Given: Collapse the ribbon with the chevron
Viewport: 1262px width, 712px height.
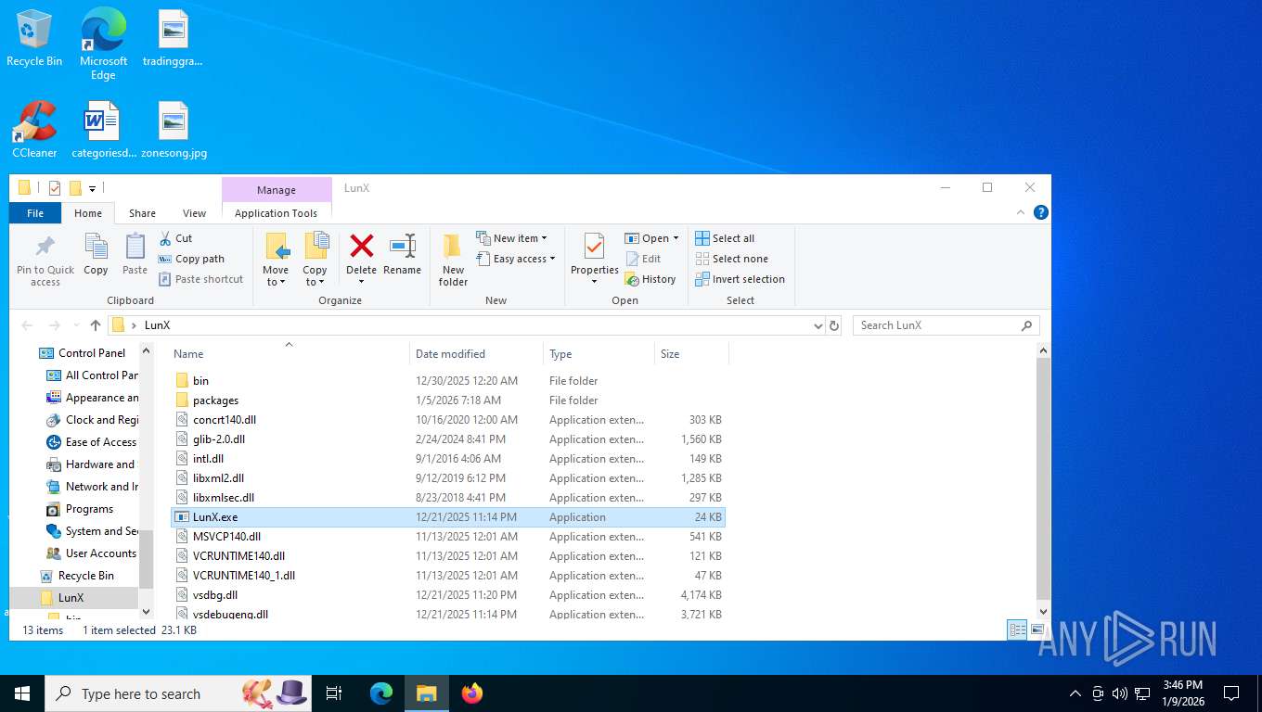Looking at the screenshot, I should click(1023, 212).
